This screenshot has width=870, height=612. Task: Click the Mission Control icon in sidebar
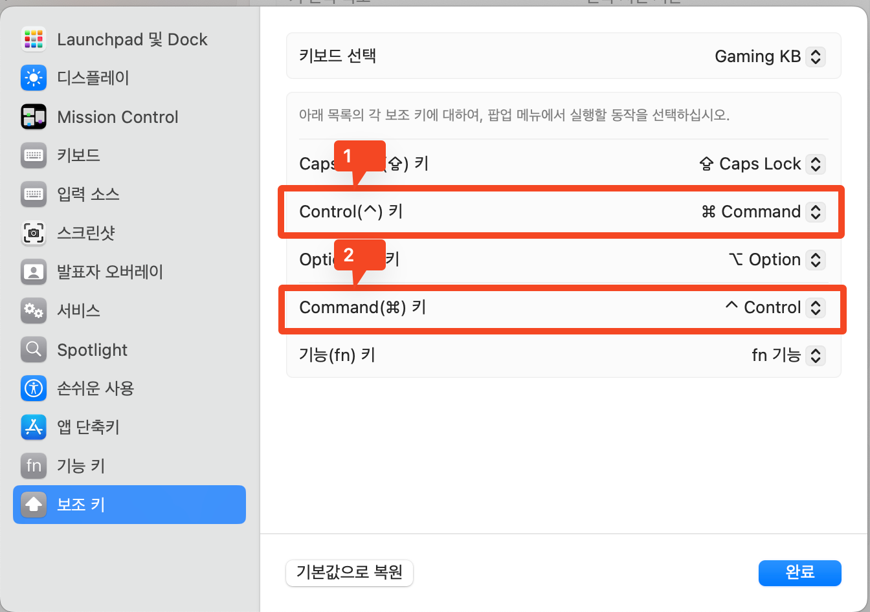[33, 116]
